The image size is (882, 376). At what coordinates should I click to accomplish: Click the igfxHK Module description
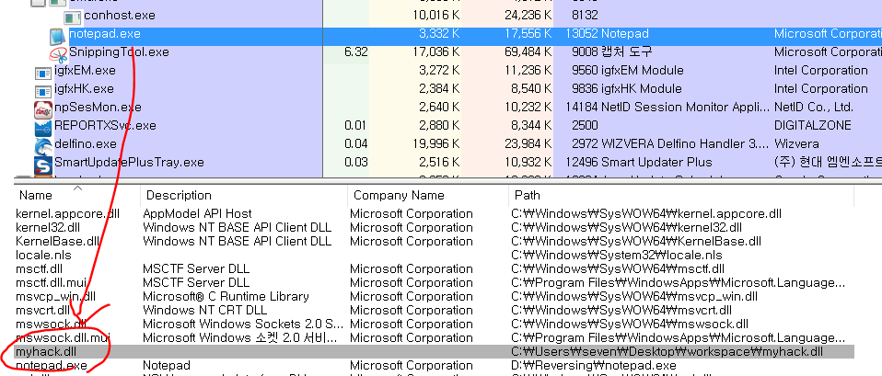[x=642, y=89]
